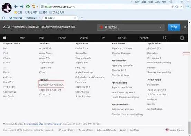The image size is (191, 136).
Task: Open the Job Opportunities link
Action: [157, 94]
